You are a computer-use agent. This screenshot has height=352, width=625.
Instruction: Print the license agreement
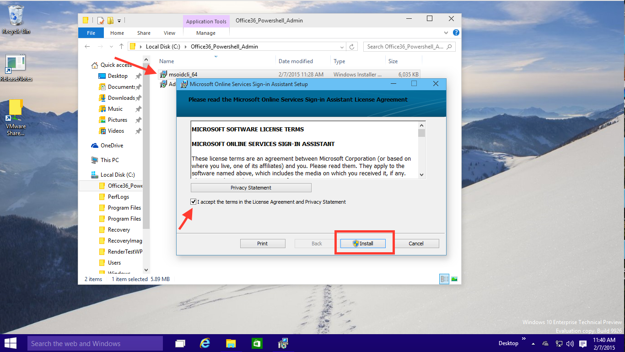[263, 244]
